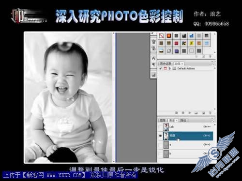Screen dimensions: 242x181
Task: Click the document window scroll down arrow
Action: coord(114,161)
